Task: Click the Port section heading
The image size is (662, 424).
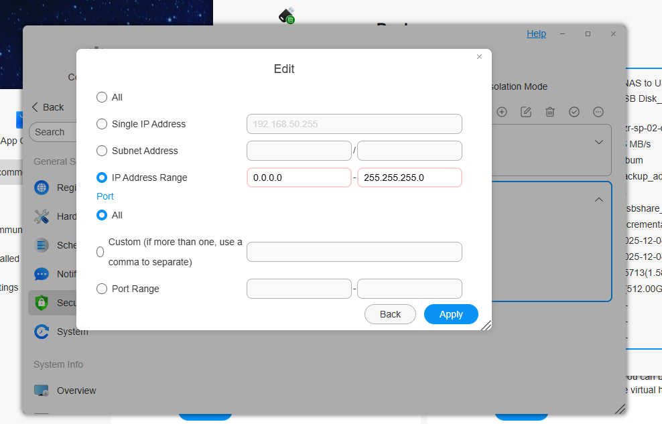Action: (105, 197)
